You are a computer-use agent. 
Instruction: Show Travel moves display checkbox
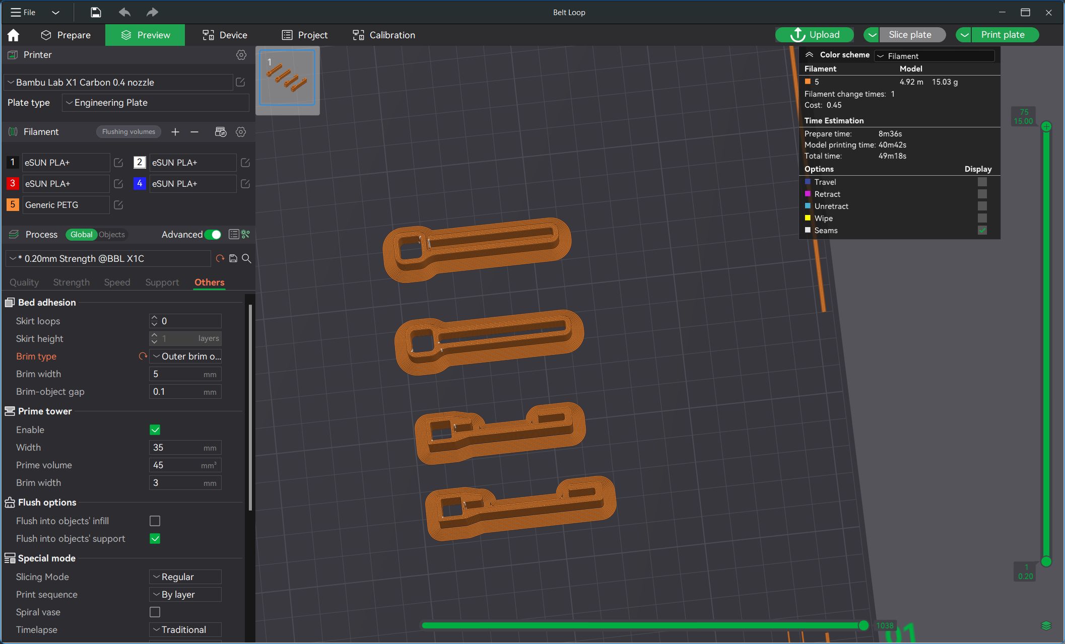982,182
